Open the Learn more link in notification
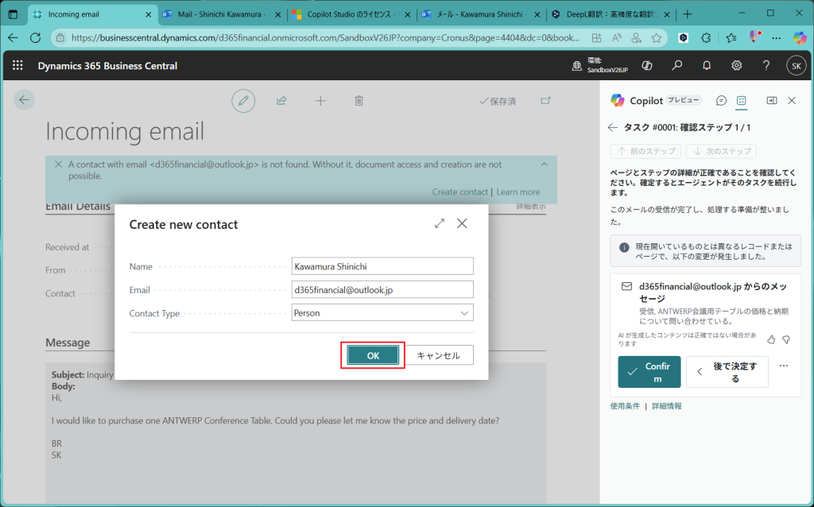Viewport: 814px width, 507px height. (x=518, y=192)
